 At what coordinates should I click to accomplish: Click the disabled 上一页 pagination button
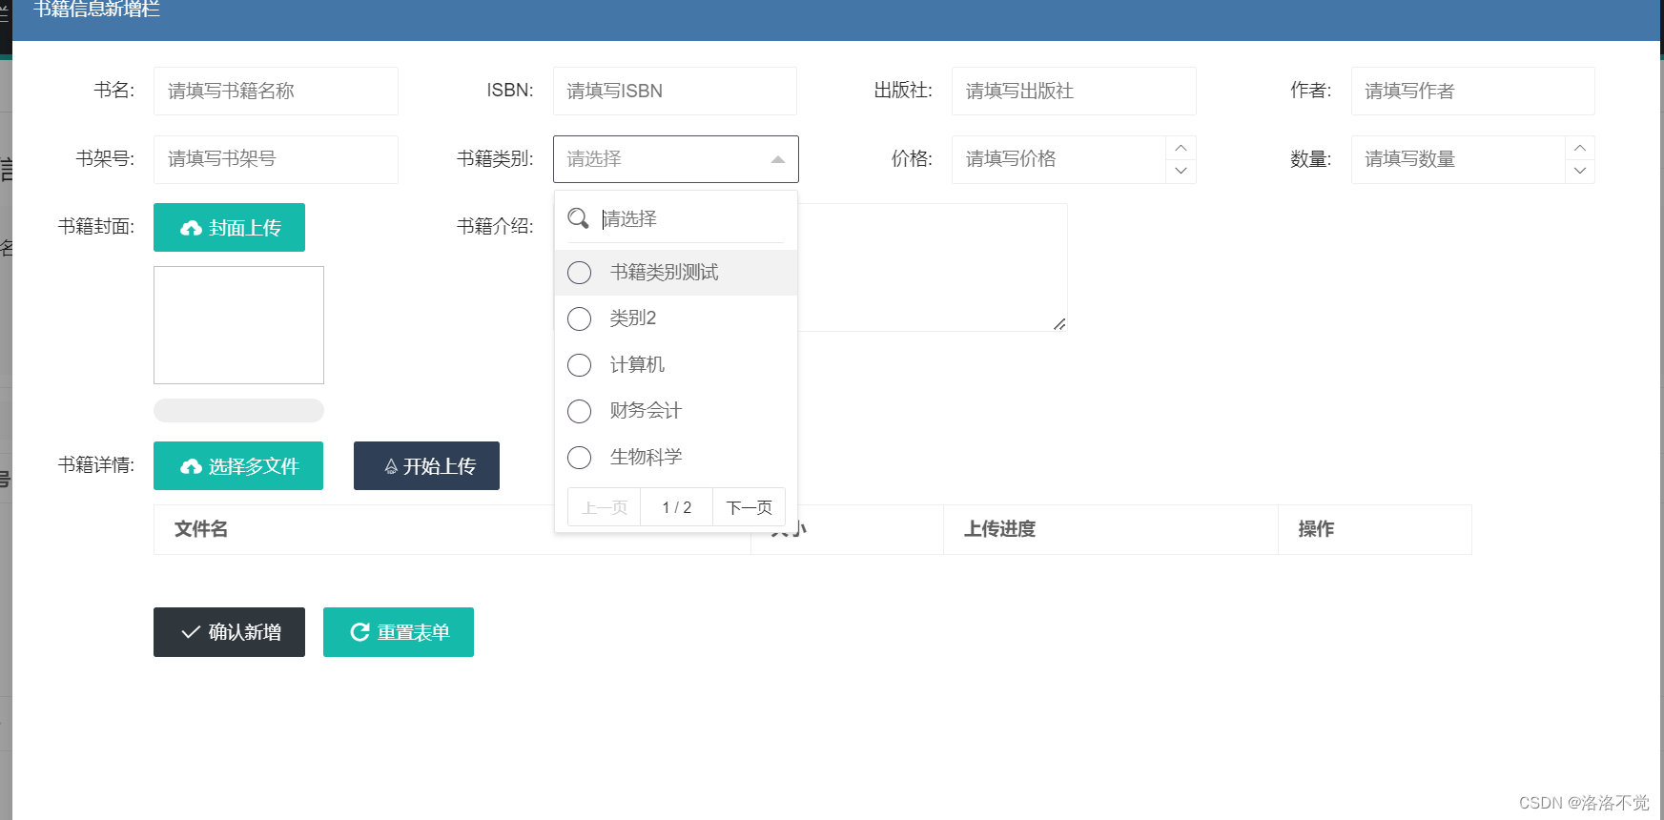[605, 507]
